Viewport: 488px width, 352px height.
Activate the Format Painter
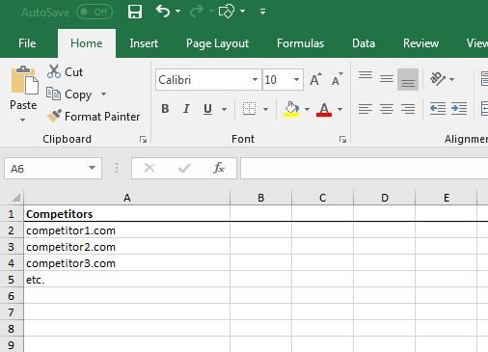(x=94, y=116)
